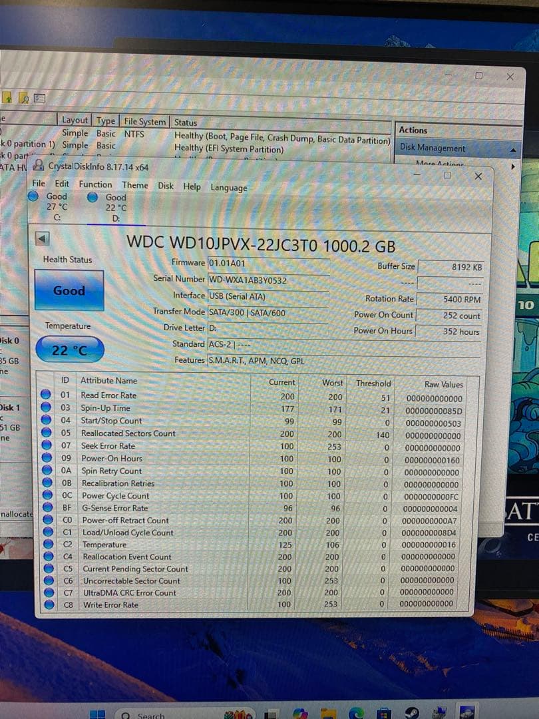Open the Theme menu

coord(135,185)
